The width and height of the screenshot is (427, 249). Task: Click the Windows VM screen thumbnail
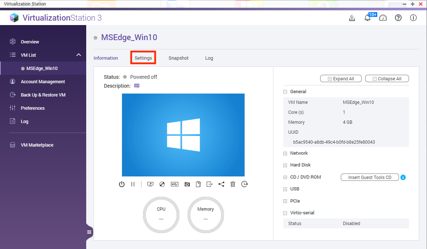pos(183,135)
